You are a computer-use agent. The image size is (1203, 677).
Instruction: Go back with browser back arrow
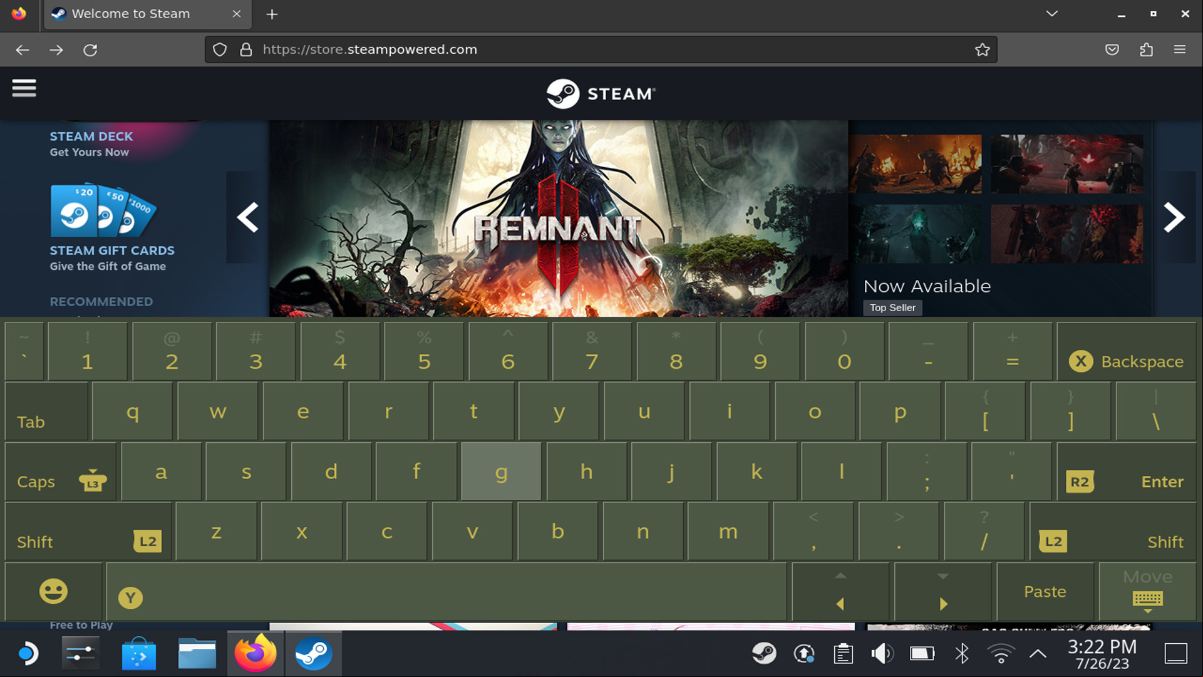point(23,49)
